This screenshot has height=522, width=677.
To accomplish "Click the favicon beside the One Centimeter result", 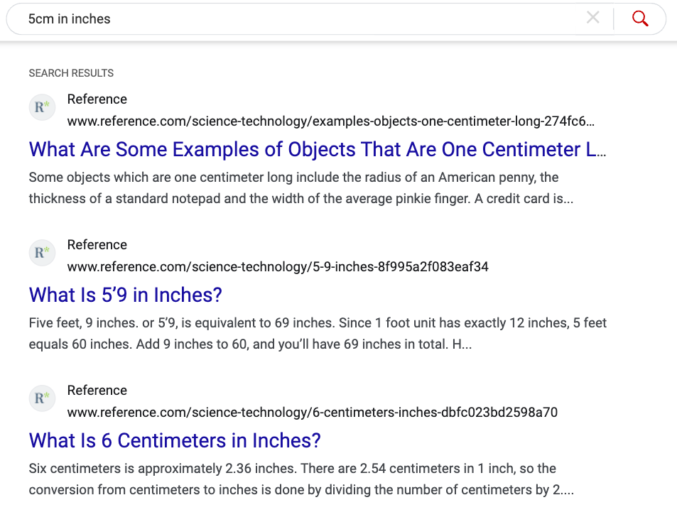I will [42, 107].
